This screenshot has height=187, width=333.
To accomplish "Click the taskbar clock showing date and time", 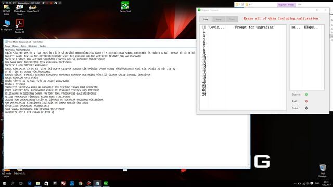I will click(x=326, y=183).
